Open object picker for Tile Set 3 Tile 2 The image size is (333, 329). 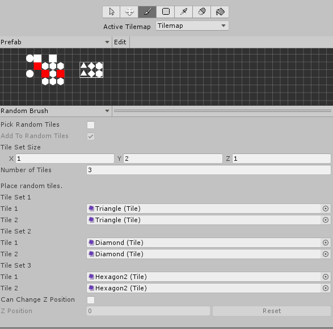(326, 288)
